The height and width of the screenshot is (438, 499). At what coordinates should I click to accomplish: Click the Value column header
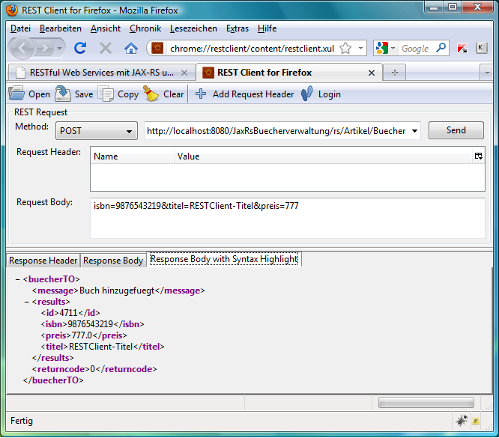coord(323,156)
